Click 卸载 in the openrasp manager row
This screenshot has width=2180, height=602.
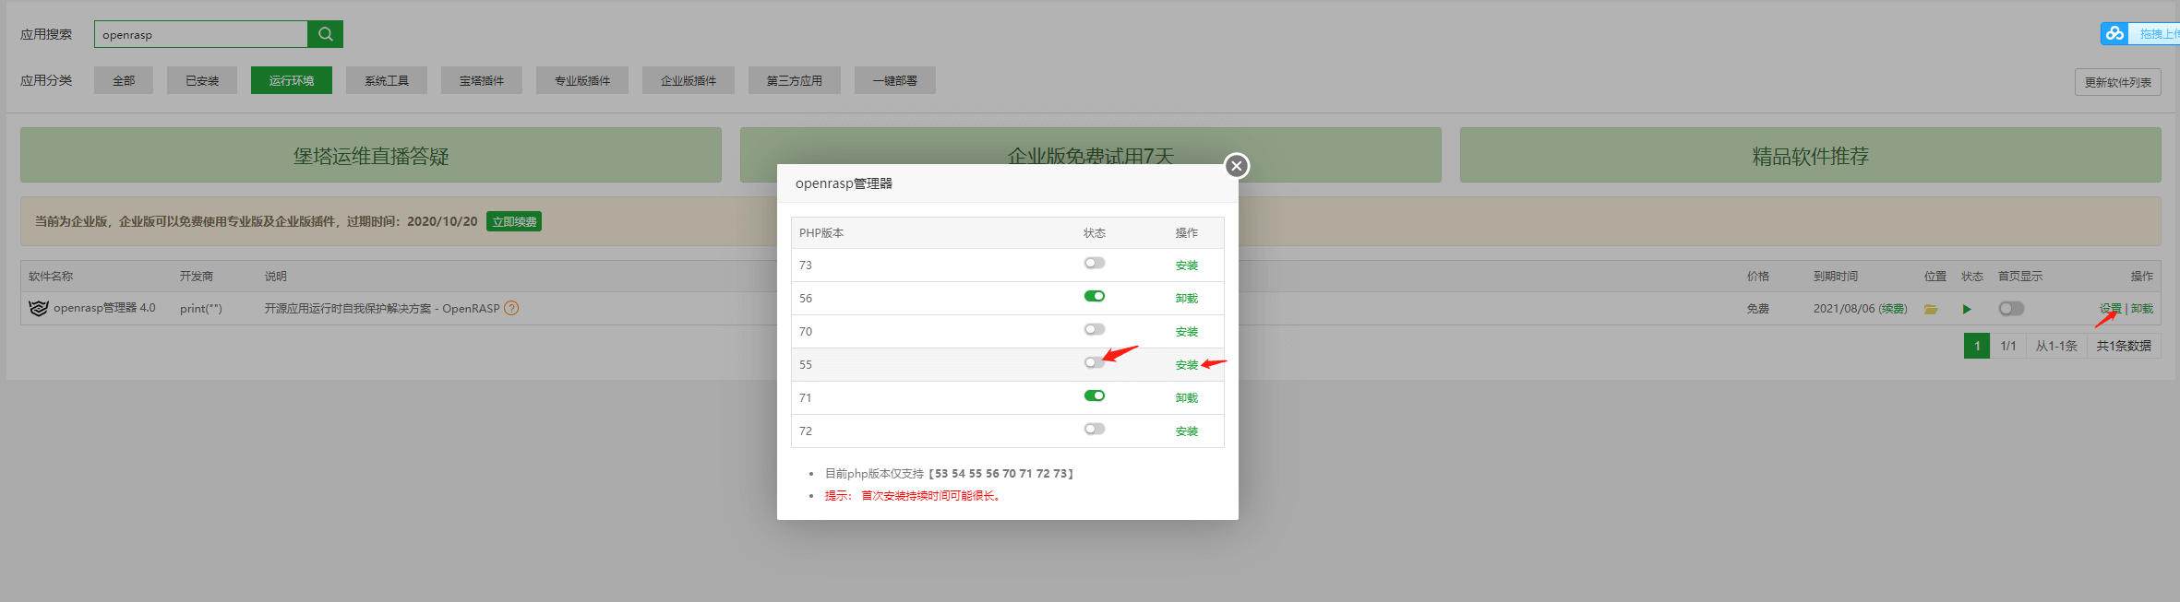pyautogui.click(x=2142, y=309)
